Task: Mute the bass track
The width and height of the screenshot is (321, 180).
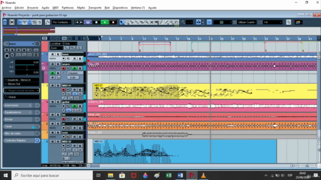Action: pyautogui.click(x=52, y=54)
